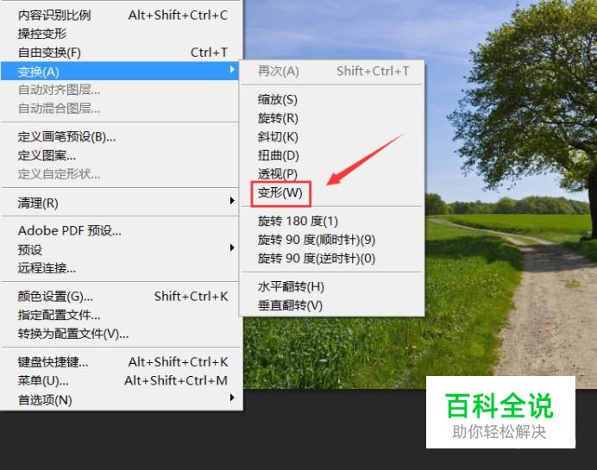Screen dimensions: 597x470
Task: Choose 定义画笔预设(B)...
Action: tap(121, 137)
